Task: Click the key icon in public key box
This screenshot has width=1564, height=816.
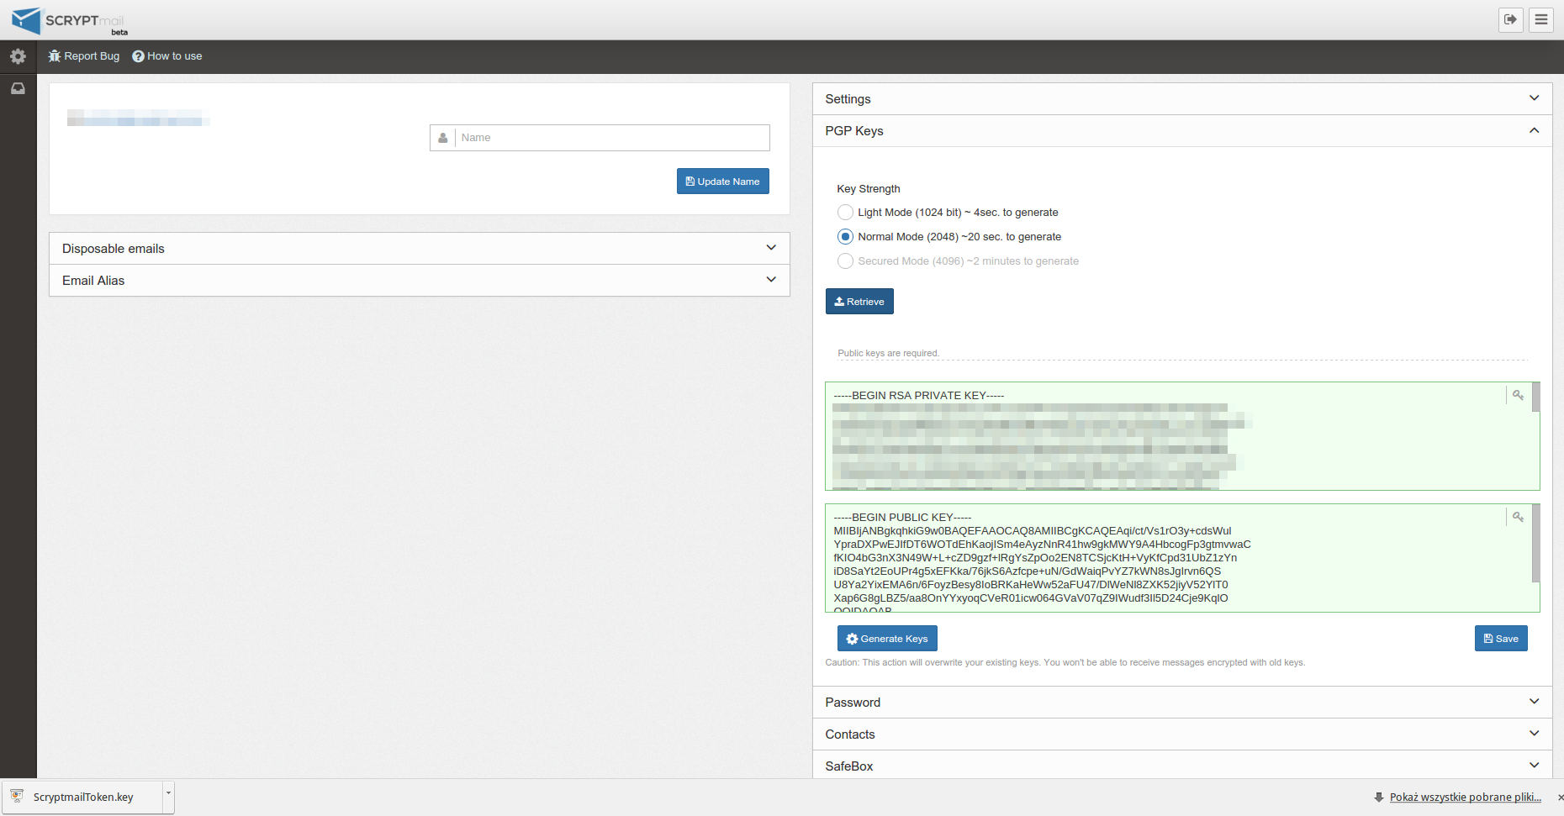Action: point(1518,517)
